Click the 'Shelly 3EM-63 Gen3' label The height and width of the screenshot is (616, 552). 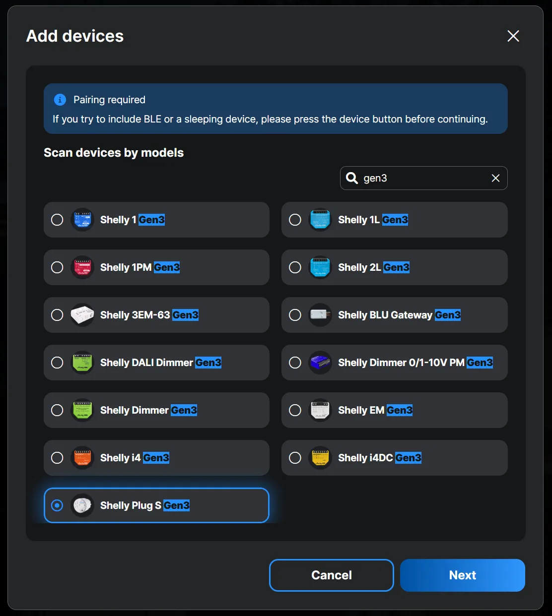149,315
